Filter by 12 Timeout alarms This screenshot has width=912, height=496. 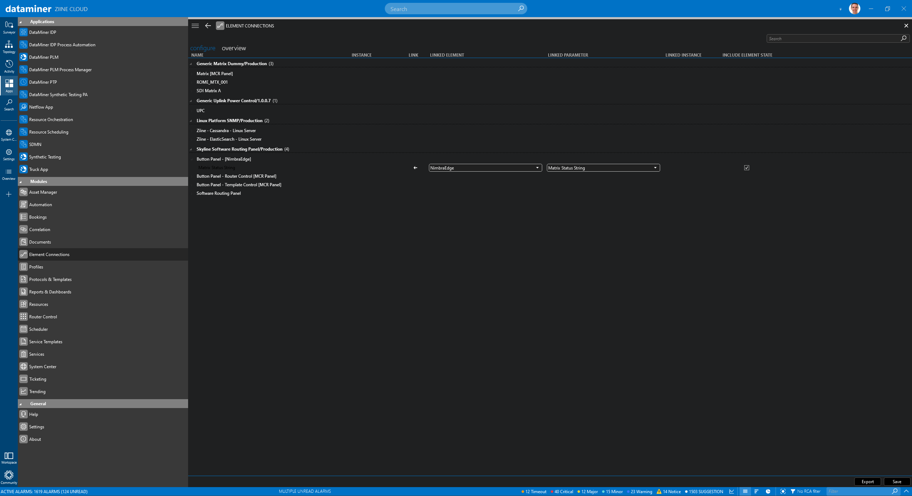(x=534, y=491)
